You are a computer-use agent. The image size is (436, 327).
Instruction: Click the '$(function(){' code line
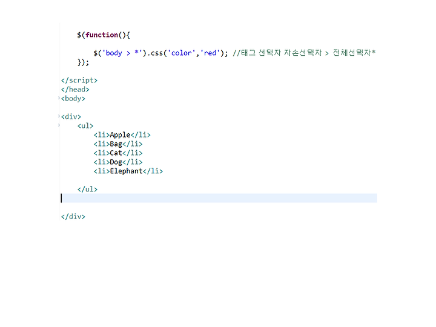(x=104, y=35)
